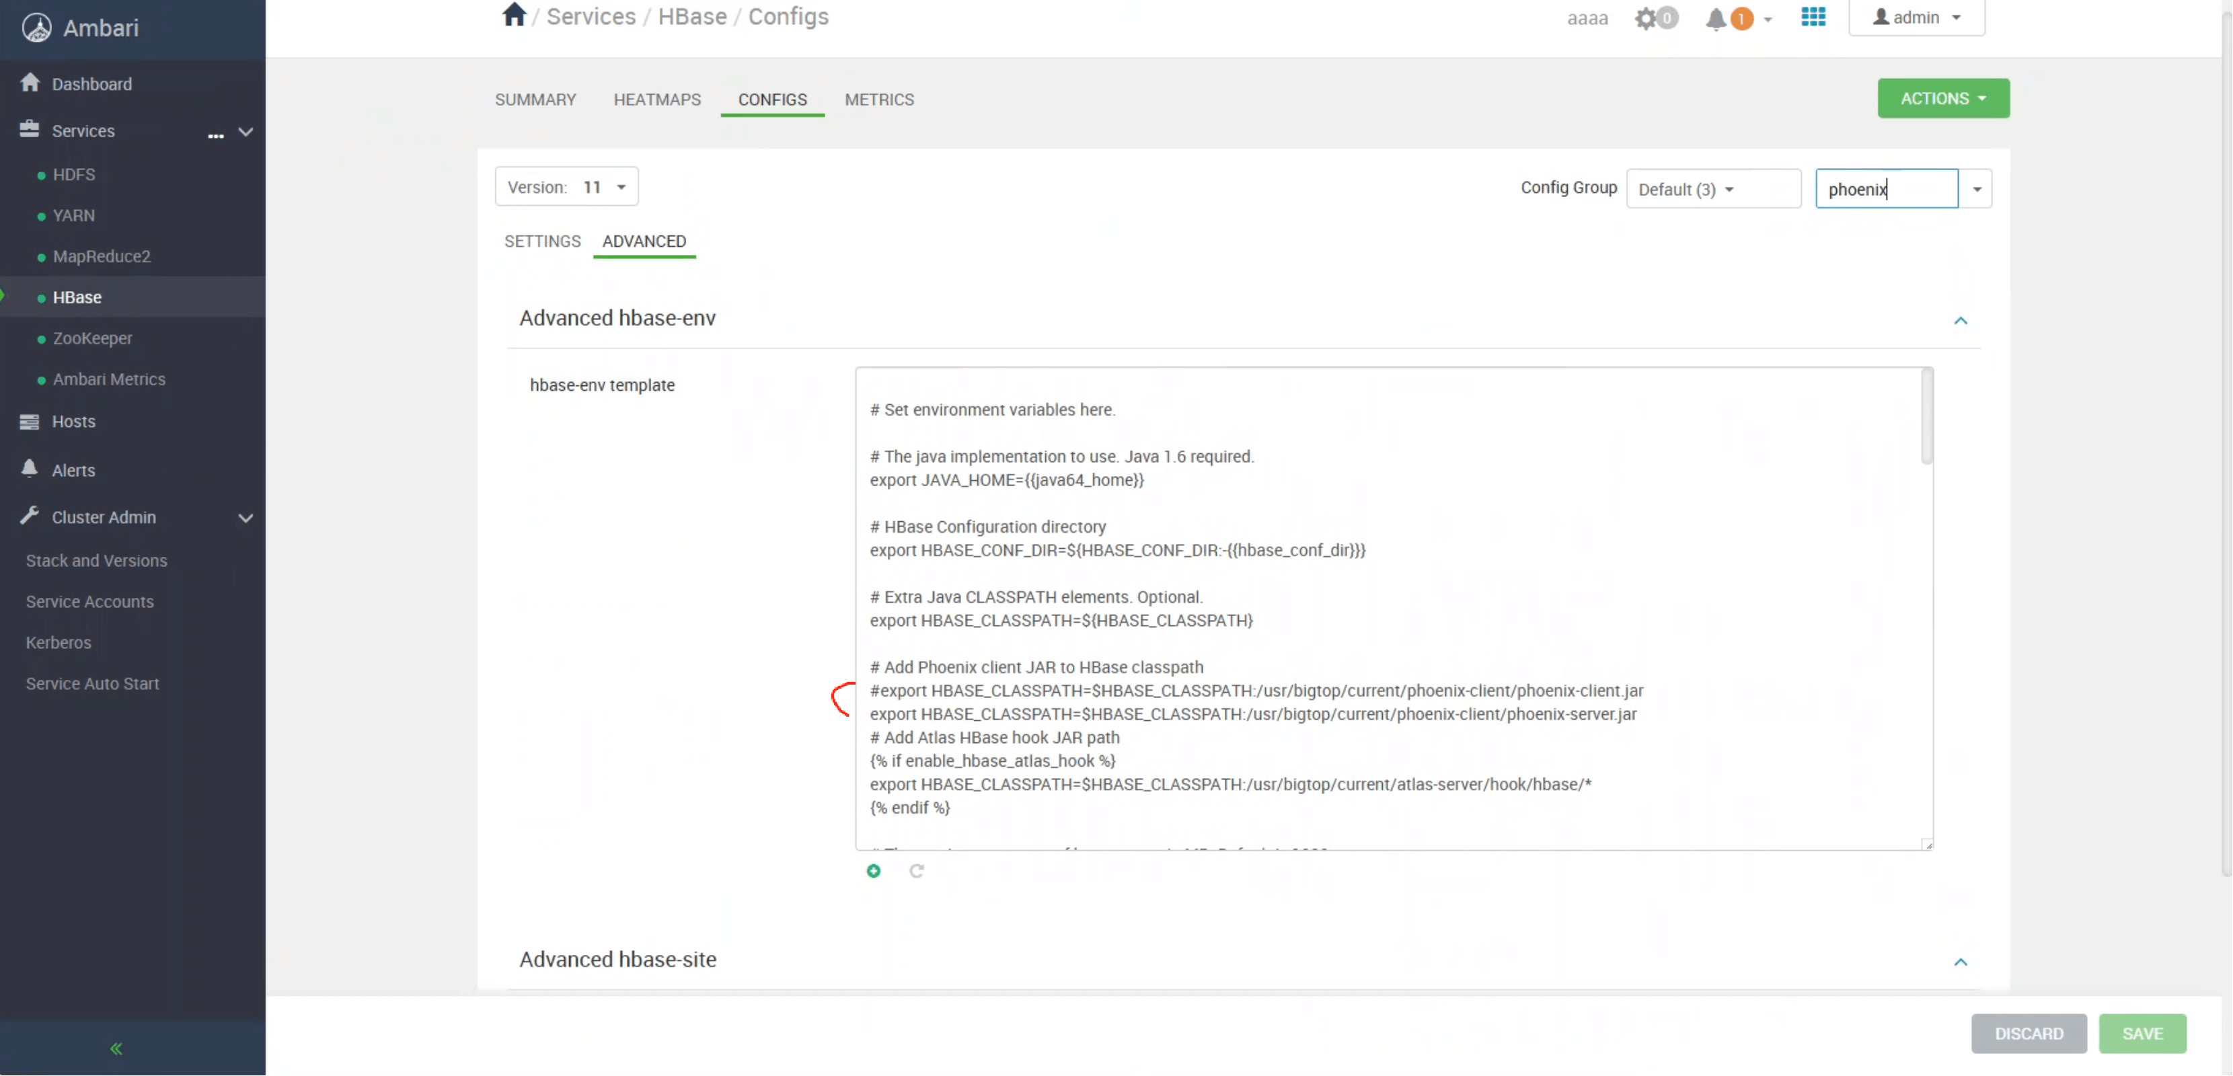Image resolution: width=2233 pixels, height=1076 pixels.
Task: Collapse sidebar with double-arrow icon
Action: (x=116, y=1049)
